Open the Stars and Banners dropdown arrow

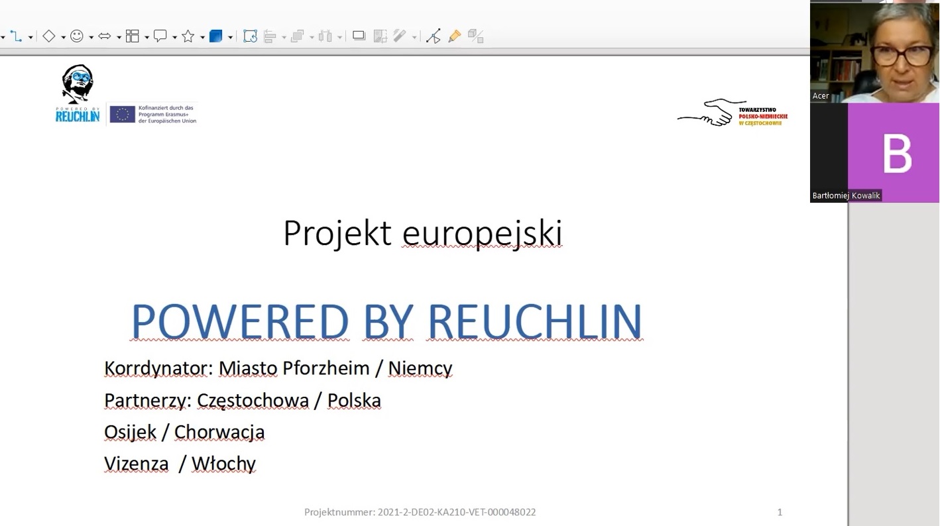202,38
